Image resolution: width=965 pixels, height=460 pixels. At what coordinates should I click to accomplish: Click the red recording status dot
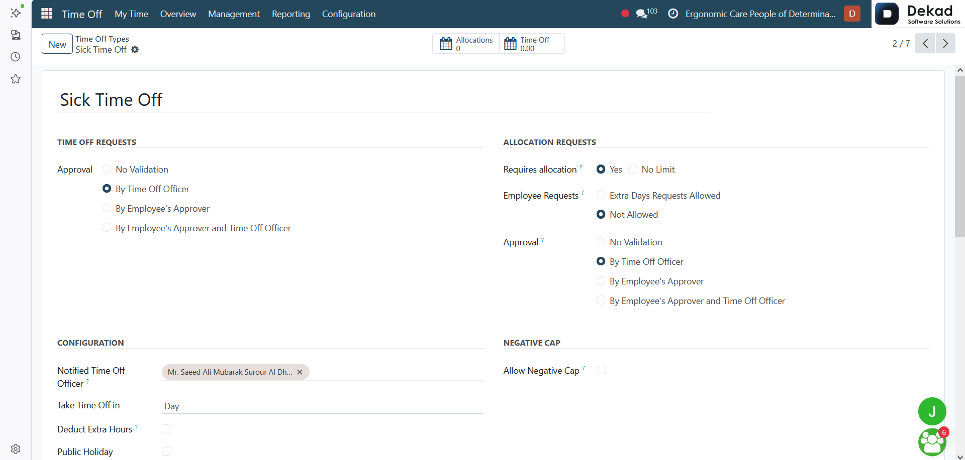tap(625, 14)
